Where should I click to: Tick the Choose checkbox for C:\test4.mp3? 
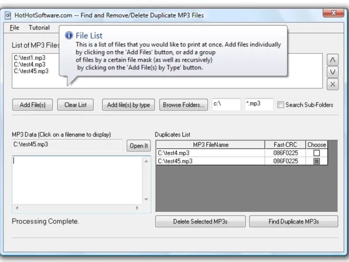pyautogui.click(x=317, y=153)
